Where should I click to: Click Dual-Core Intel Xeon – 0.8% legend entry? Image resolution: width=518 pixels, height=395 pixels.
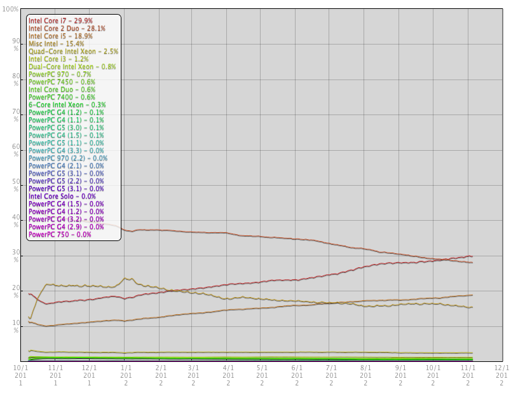[x=72, y=66]
